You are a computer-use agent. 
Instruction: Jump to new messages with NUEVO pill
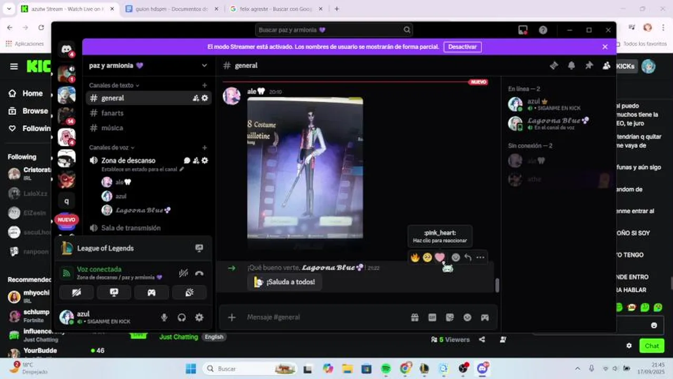66,220
